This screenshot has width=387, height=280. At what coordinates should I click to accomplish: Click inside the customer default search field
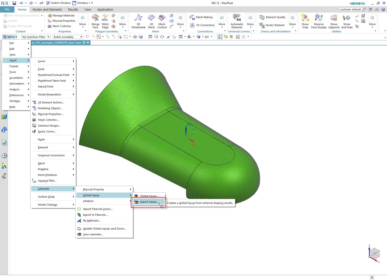pyautogui.click(x=350, y=9)
